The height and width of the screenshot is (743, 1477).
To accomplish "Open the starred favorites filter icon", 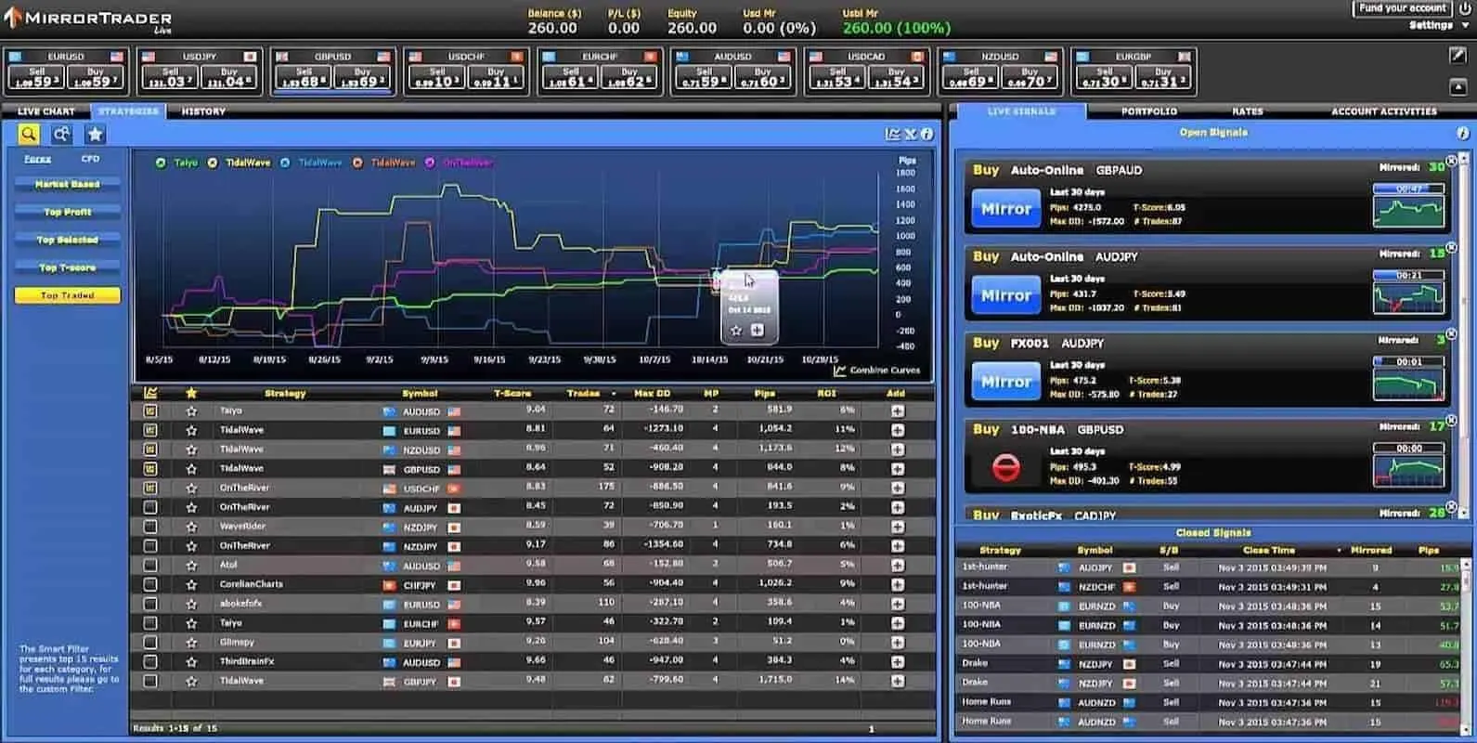I will click(95, 135).
